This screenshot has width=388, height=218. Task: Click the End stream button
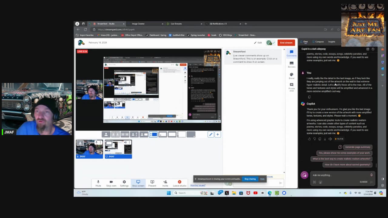[x=286, y=43]
